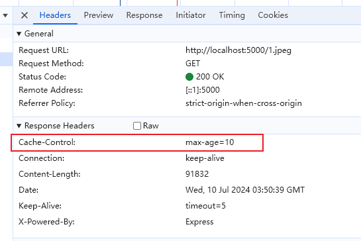Viewport: 361px width, 241px height.
Task: Click the 200 OK status text
Action: click(210, 77)
